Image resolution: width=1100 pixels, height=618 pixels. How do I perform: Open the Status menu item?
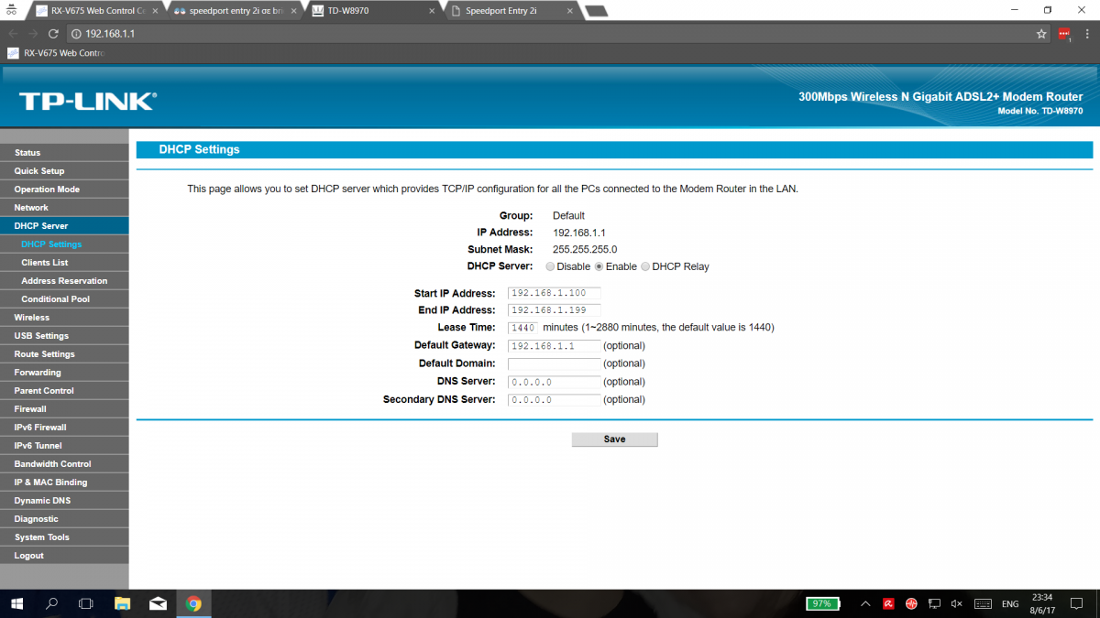pos(64,153)
